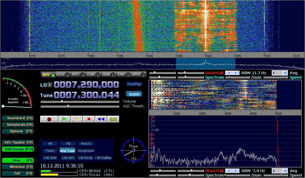The width and height of the screenshot is (305, 178).
Task: Click upper RBW right arrow stepper
Action: point(236,73)
